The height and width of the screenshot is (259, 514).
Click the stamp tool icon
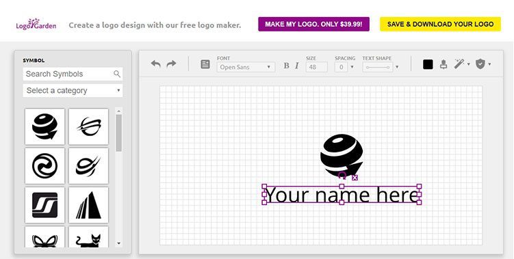click(444, 64)
